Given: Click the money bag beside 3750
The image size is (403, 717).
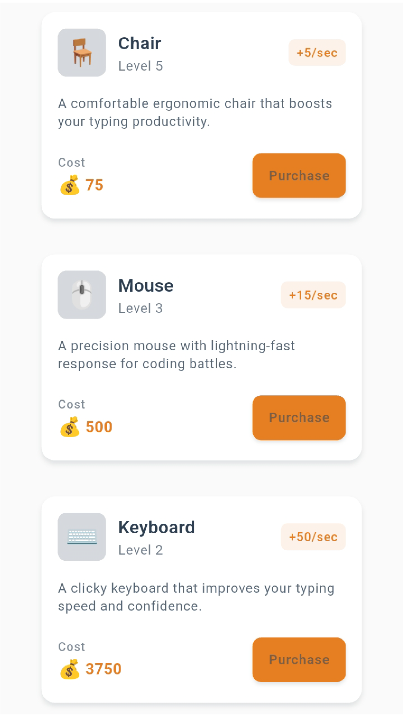Looking at the screenshot, I should coord(69,669).
